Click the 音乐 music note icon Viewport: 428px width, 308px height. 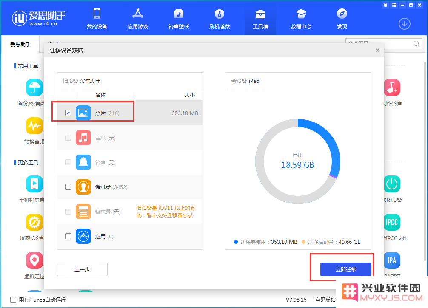(83, 138)
